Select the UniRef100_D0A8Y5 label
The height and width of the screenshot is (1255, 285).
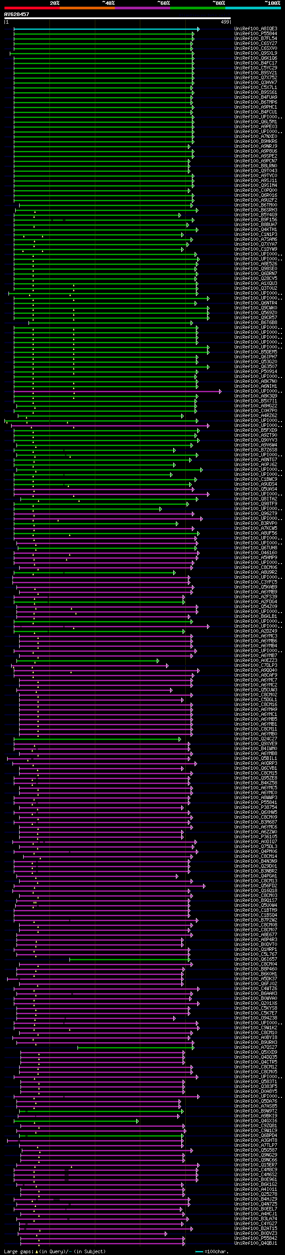(256, 1091)
